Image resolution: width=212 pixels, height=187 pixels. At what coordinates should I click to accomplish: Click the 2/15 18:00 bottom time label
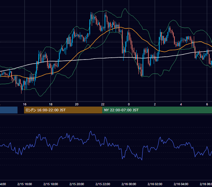click(x=51, y=184)
